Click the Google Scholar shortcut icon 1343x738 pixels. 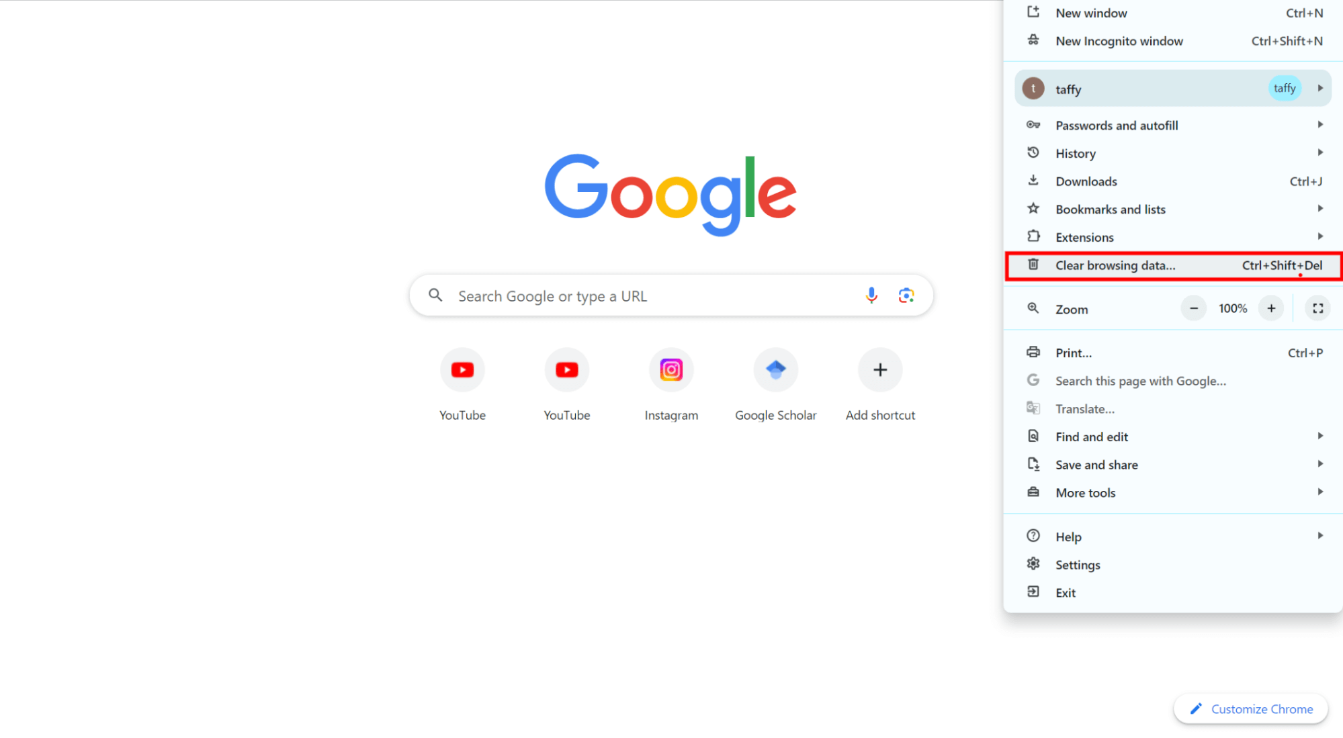click(x=775, y=370)
